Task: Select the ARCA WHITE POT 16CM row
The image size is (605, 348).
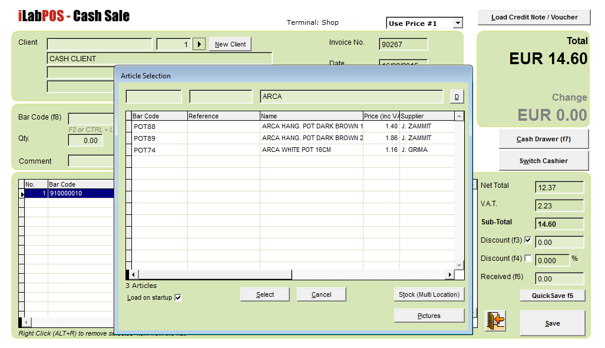Action: [296, 150]
